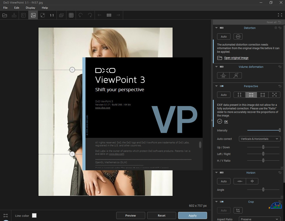285x221 pixels.
Task: Click the compare before/after toolbar icon
Action: coord(24,15)
